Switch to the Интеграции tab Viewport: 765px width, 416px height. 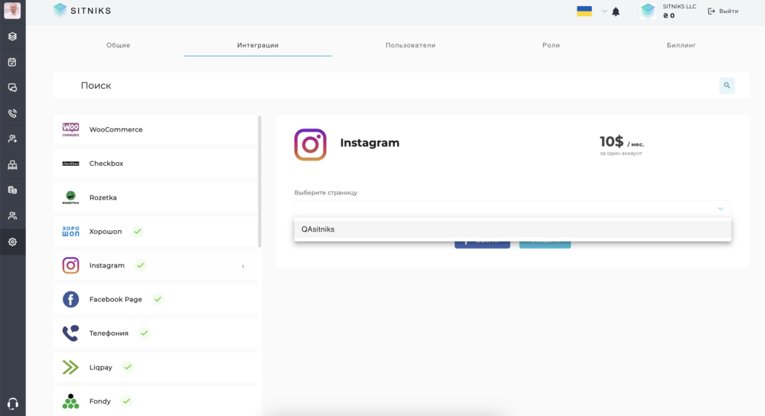(258, 45)
